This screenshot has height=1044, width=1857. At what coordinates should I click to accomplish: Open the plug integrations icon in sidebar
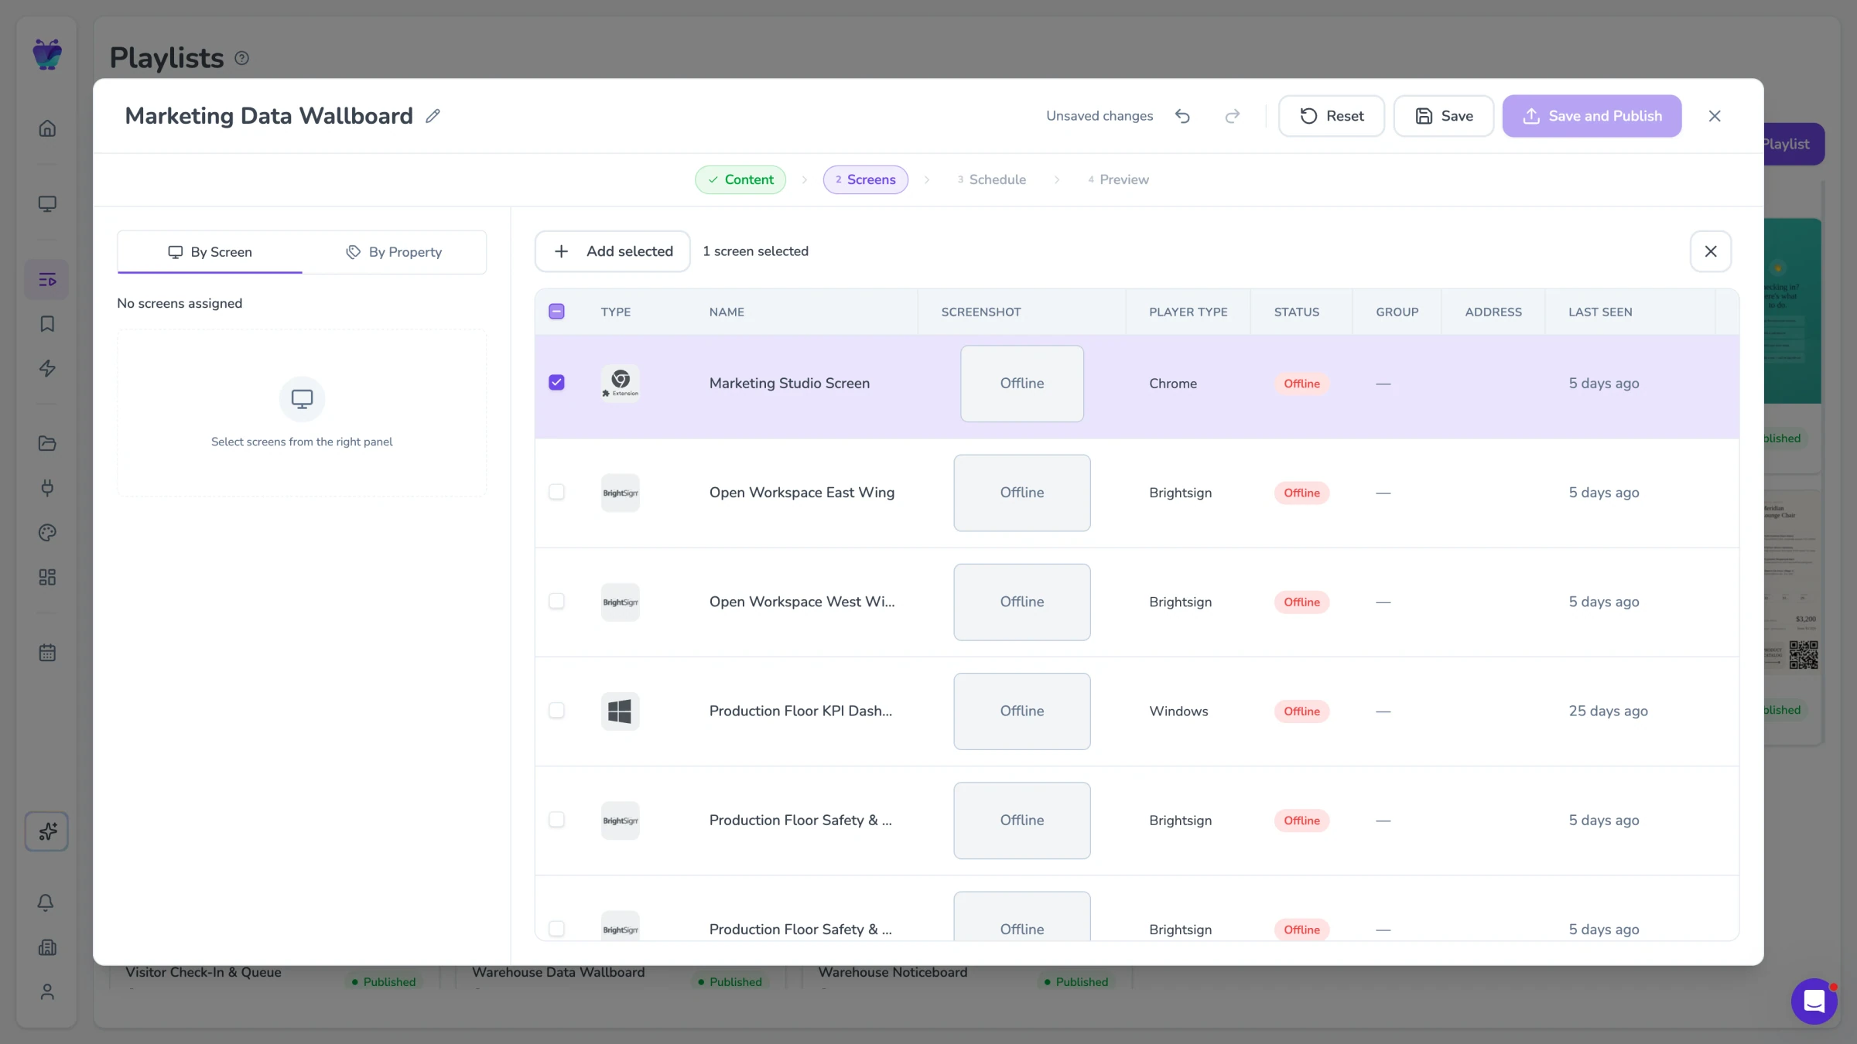[x=47, y=488]
